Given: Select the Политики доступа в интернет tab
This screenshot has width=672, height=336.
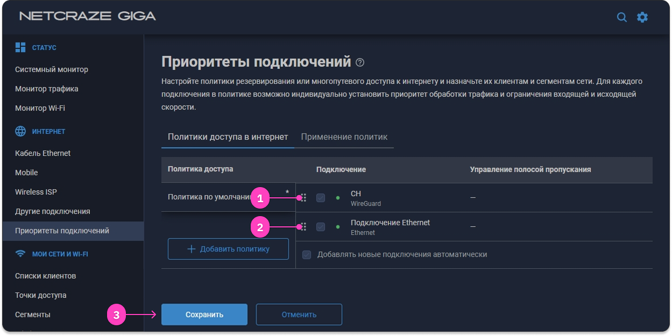Looking at the screenshot, I should point(228,137).
